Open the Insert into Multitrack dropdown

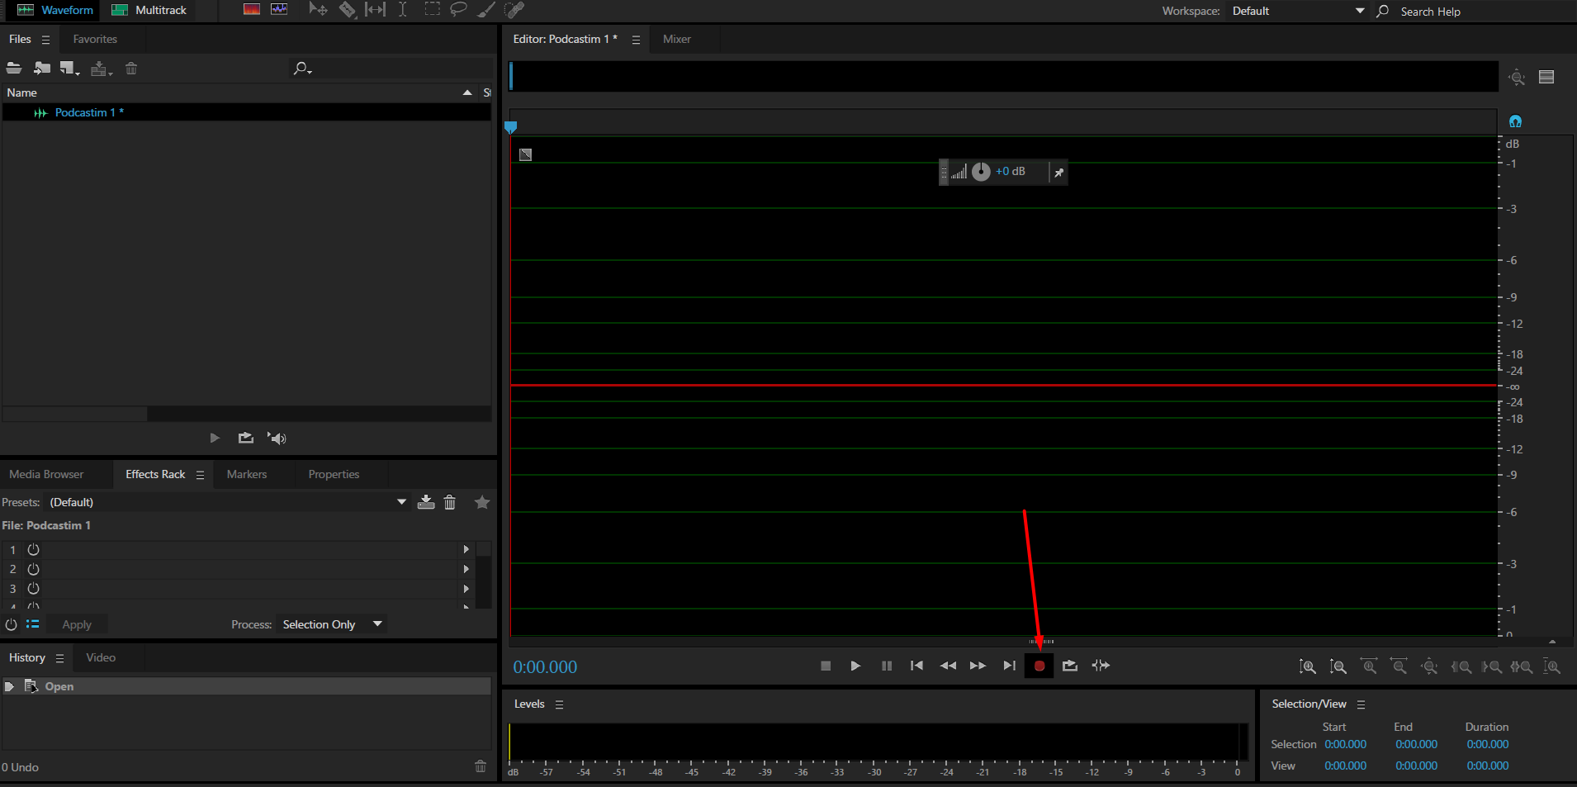pyautogui.click(x=102, y=69)
